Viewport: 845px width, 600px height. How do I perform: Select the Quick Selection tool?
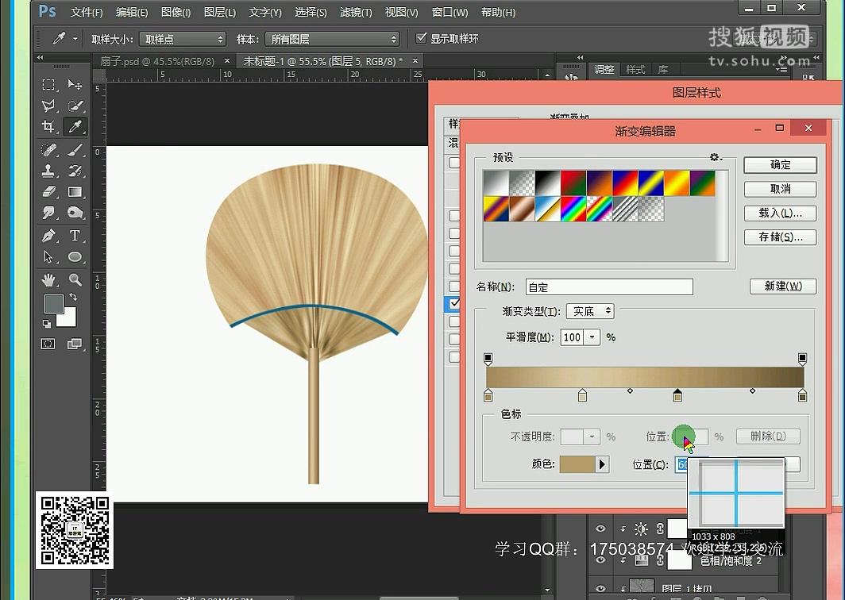(75, 106)
